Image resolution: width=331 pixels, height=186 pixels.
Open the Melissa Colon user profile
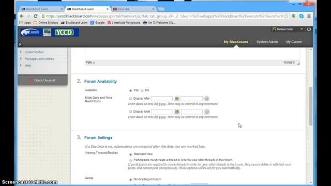pos(285,29)
